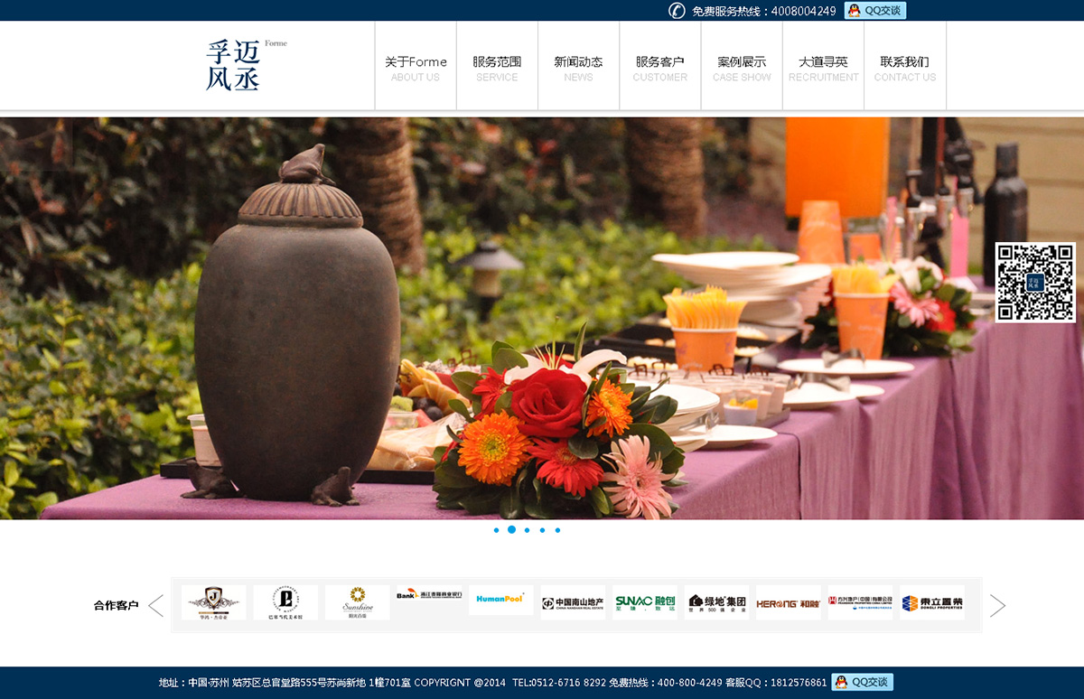Open the SUNAC client logo
The height and width of the screenshot is (699, 1084).
point(644,602)
